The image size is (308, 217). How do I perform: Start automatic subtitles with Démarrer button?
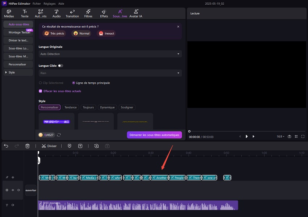click(x=155, y=135)
